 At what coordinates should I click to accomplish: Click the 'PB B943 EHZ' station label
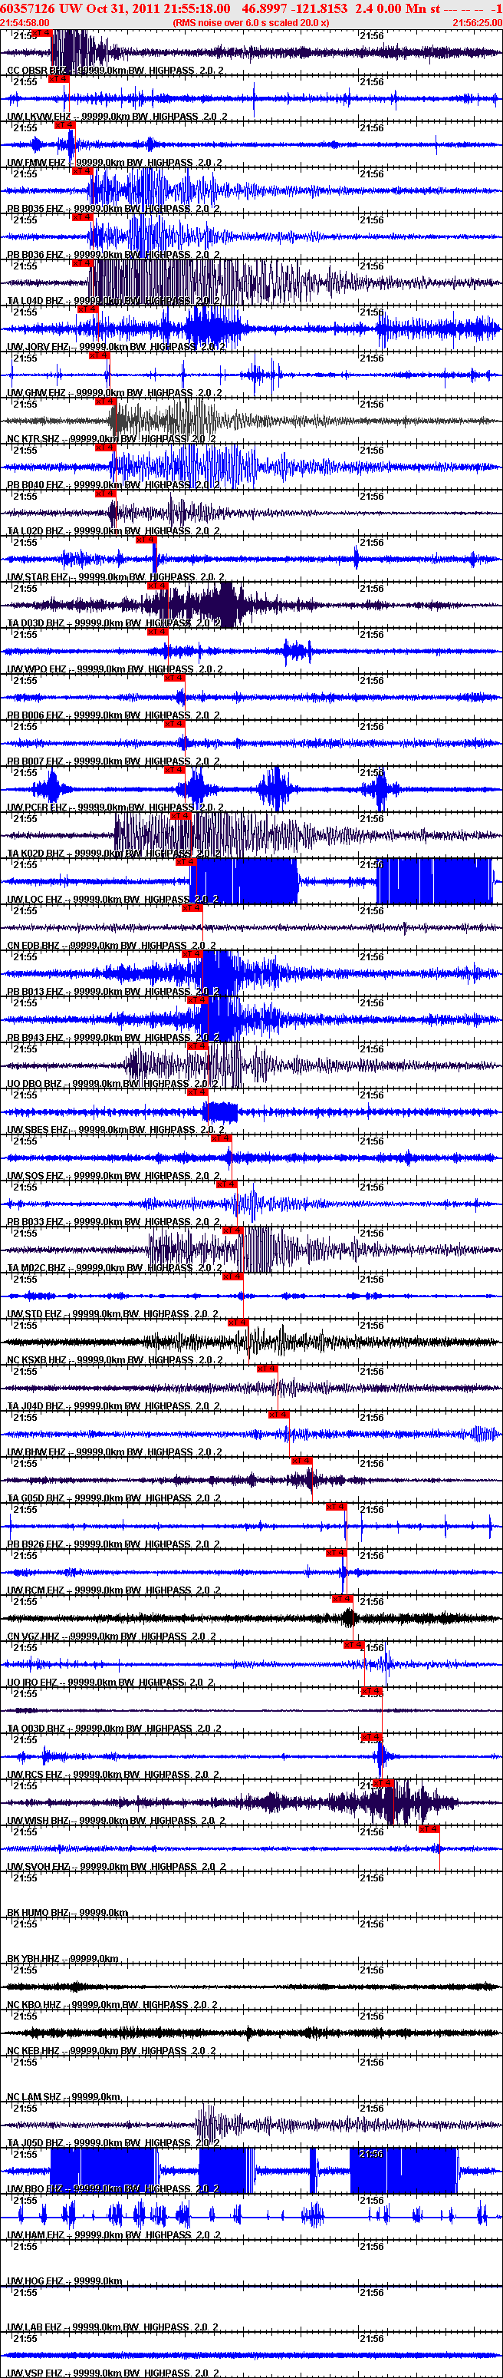36,1039
